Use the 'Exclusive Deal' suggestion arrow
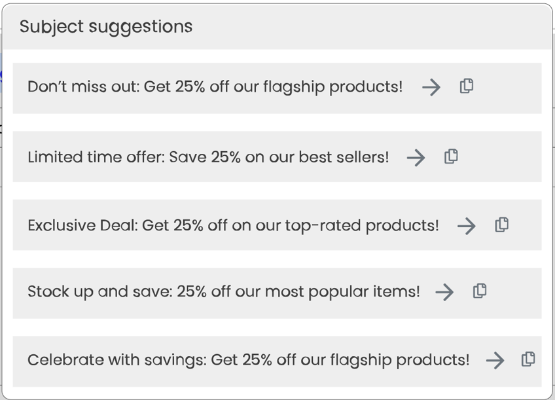The image size is (555, 400). [x=467, y=226]
